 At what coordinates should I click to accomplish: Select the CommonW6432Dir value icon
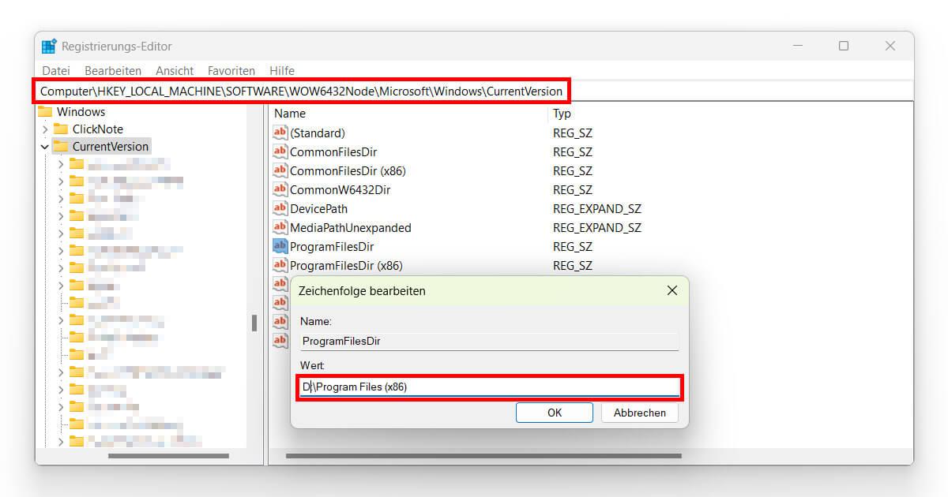pyautogui.click(x=280, y=189)
